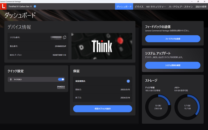Click the blurred serial number value
The width and height of the screenshot is (208, 130).
[x=56, y=37]
